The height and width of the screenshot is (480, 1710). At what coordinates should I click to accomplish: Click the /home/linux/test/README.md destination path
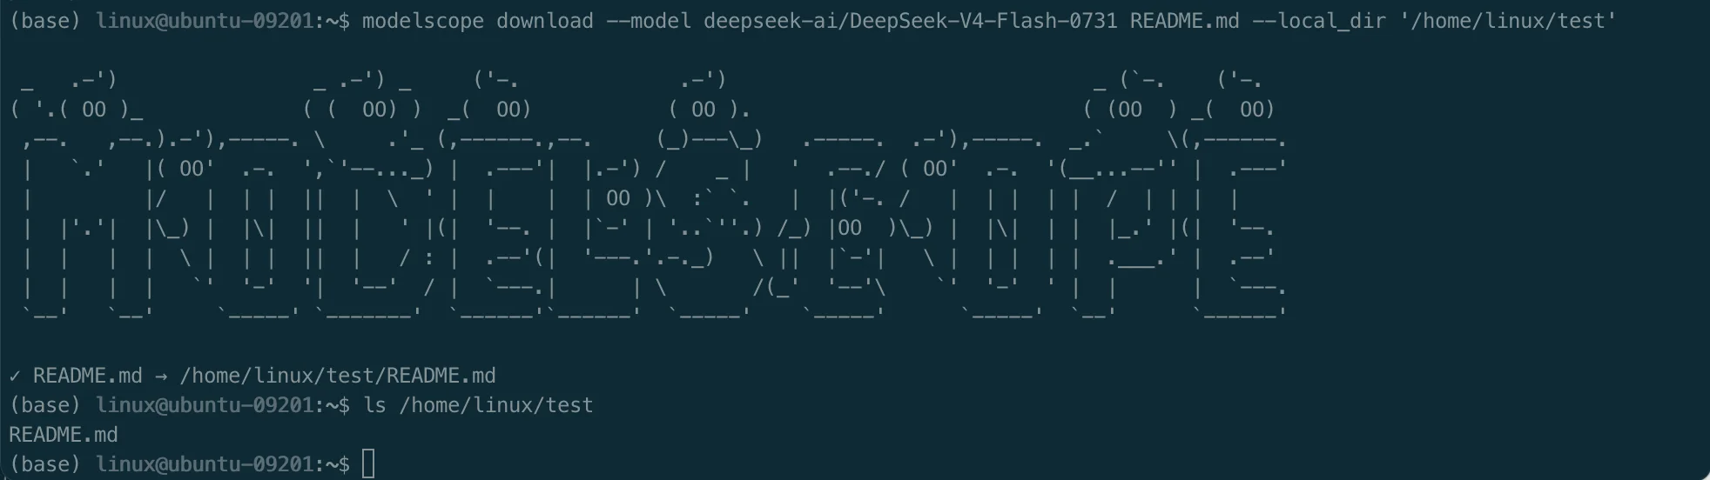click(x=338, y=376)
